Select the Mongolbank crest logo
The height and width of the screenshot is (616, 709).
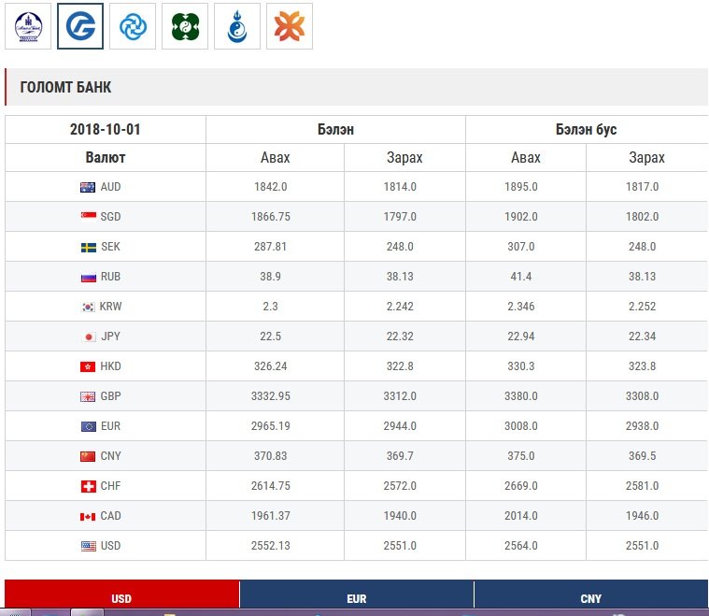(28, 26)
